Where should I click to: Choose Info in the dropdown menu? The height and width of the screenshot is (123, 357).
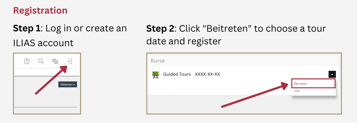coord(297,91)
